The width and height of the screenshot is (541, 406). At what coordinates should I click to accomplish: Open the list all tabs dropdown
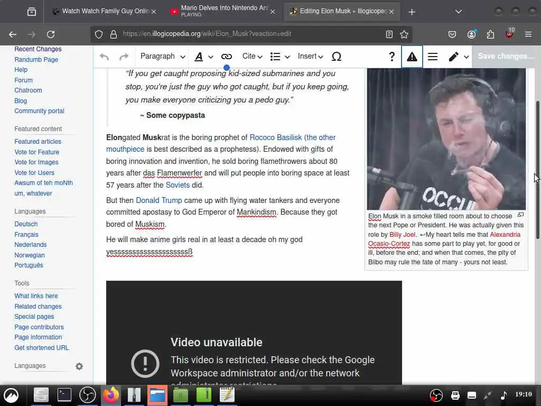459,12
